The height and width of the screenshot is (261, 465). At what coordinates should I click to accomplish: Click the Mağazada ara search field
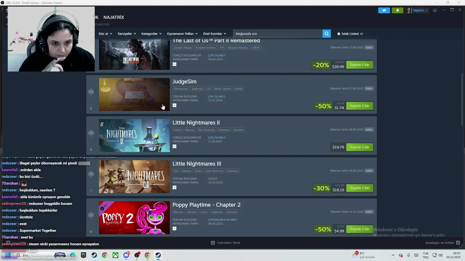tap(278, 34)
